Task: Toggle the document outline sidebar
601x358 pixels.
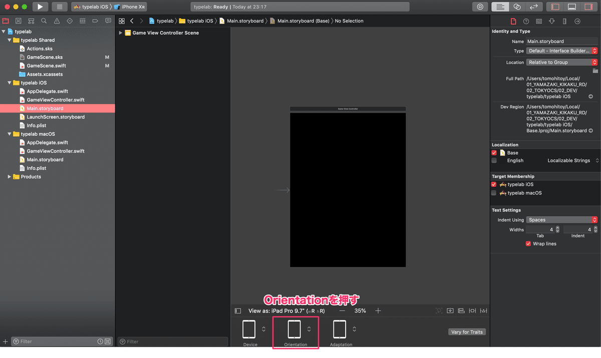Action: coord(238,310)
